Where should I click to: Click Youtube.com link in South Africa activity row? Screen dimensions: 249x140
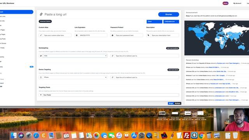click(214, 84)
